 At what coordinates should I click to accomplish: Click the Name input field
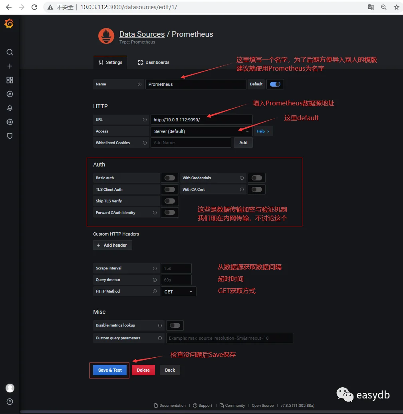196,84
